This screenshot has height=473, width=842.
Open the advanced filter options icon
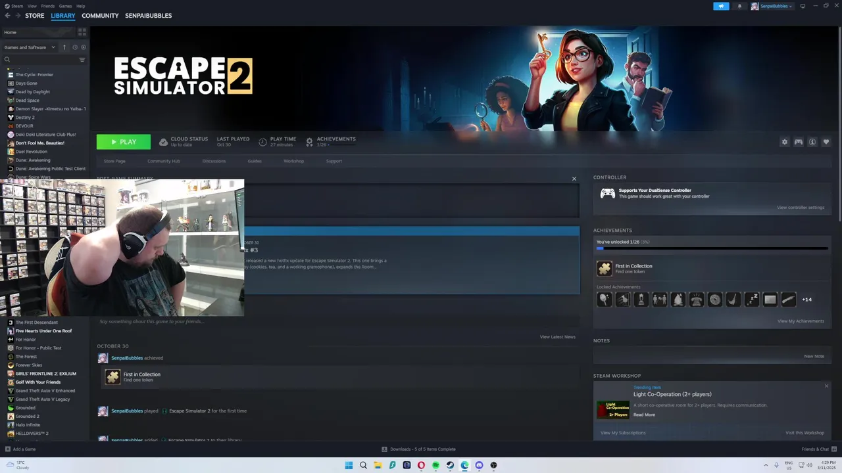(x=82, y=60)
